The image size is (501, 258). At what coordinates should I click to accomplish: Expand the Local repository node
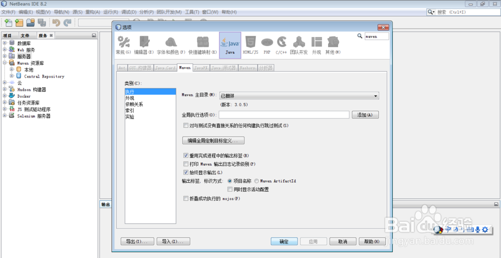[12, 69]
